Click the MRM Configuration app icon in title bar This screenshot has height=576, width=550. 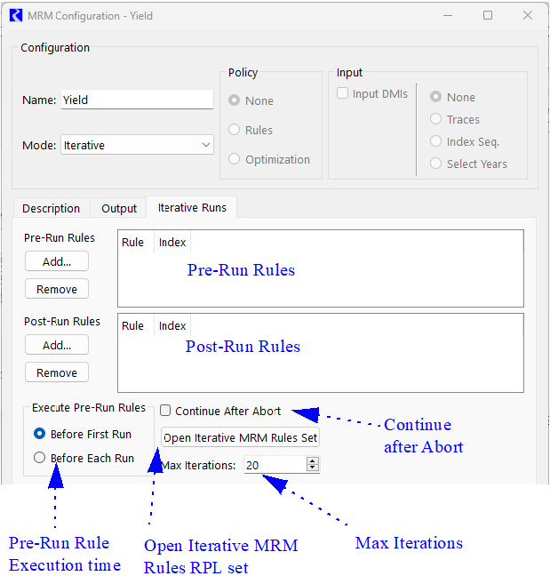pyautogui.click(x=15, y=15)
